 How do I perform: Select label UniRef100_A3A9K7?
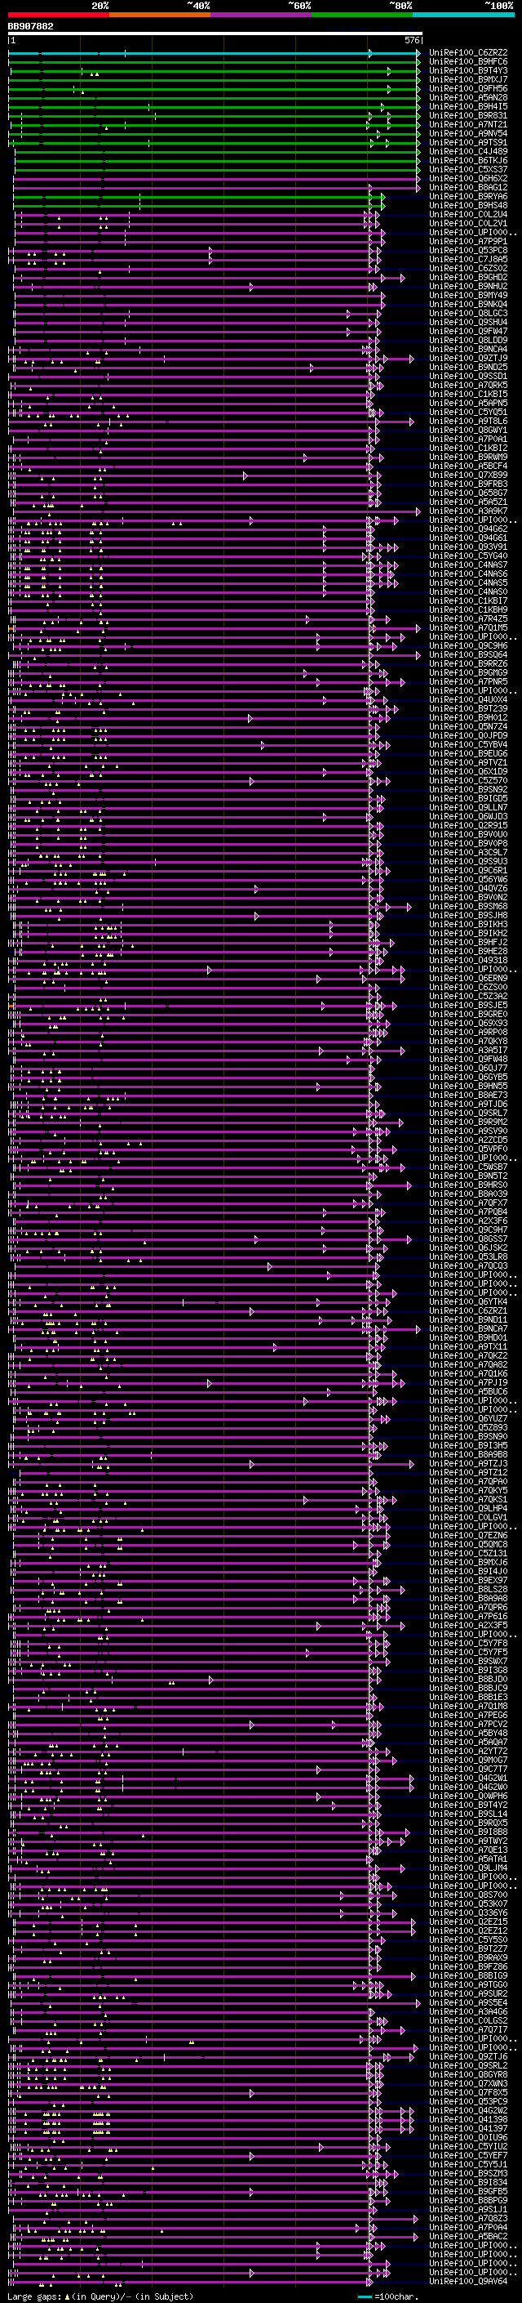[x=468, y=511]
